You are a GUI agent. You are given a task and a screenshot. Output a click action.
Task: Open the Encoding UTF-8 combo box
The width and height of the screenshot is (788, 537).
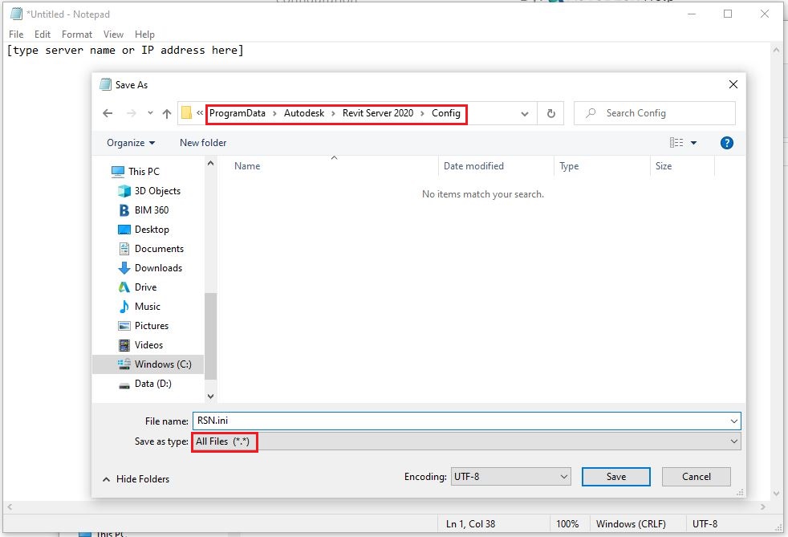(510, 477)
